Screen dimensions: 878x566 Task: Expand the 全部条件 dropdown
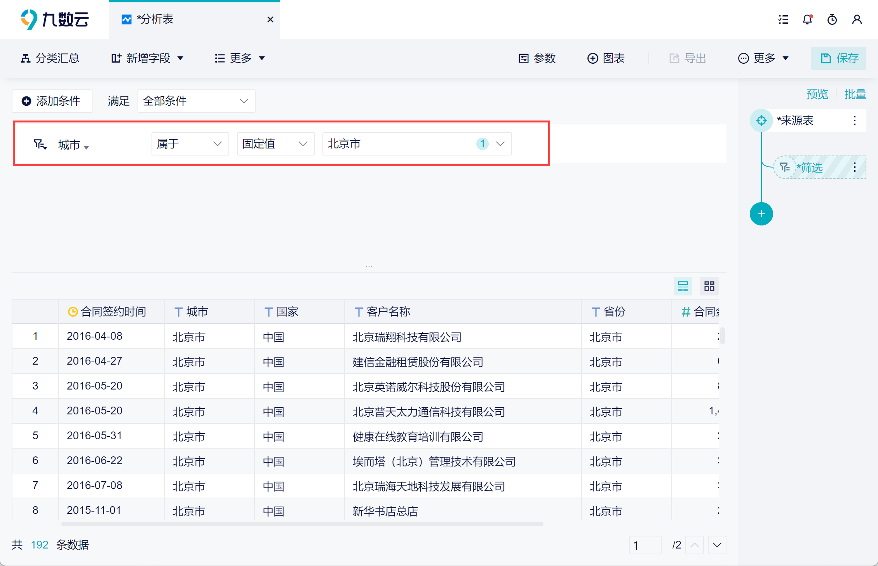(x=196, y=101)
